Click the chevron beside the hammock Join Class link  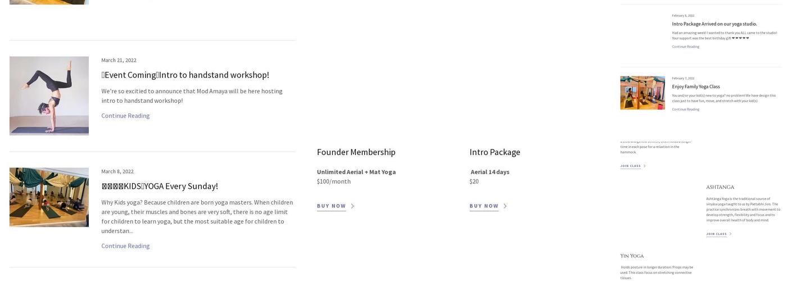[644, 166]
